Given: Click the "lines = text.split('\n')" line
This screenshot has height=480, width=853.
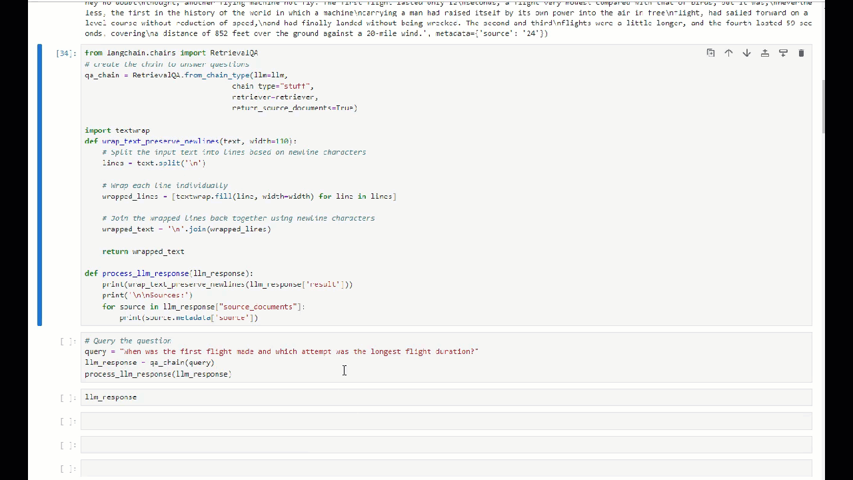Looking at the screenshot, I should (x=154, y=163).
